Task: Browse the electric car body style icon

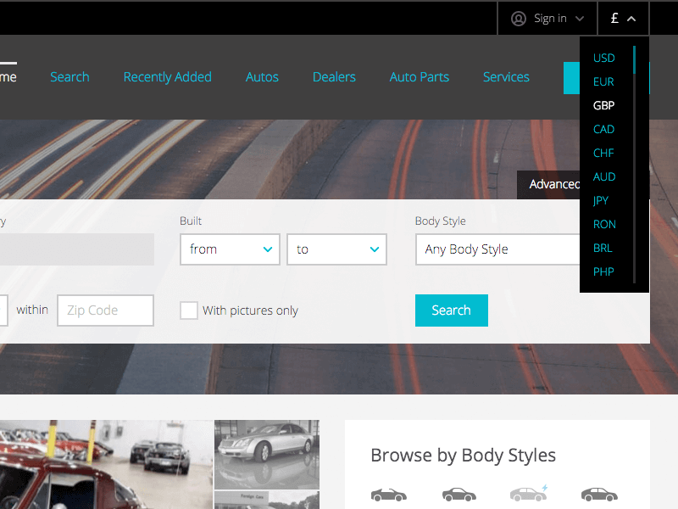Action: [529, 493]
